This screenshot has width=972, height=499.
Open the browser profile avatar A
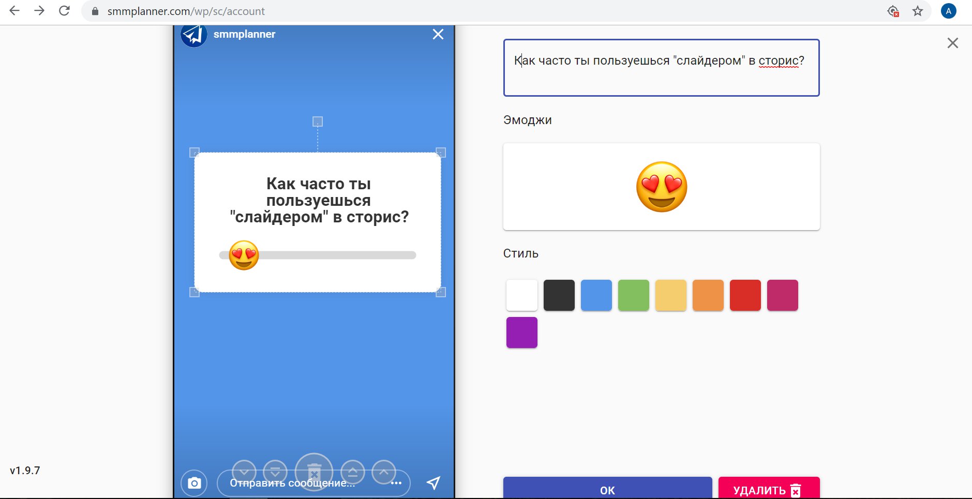tap(949, 11)
